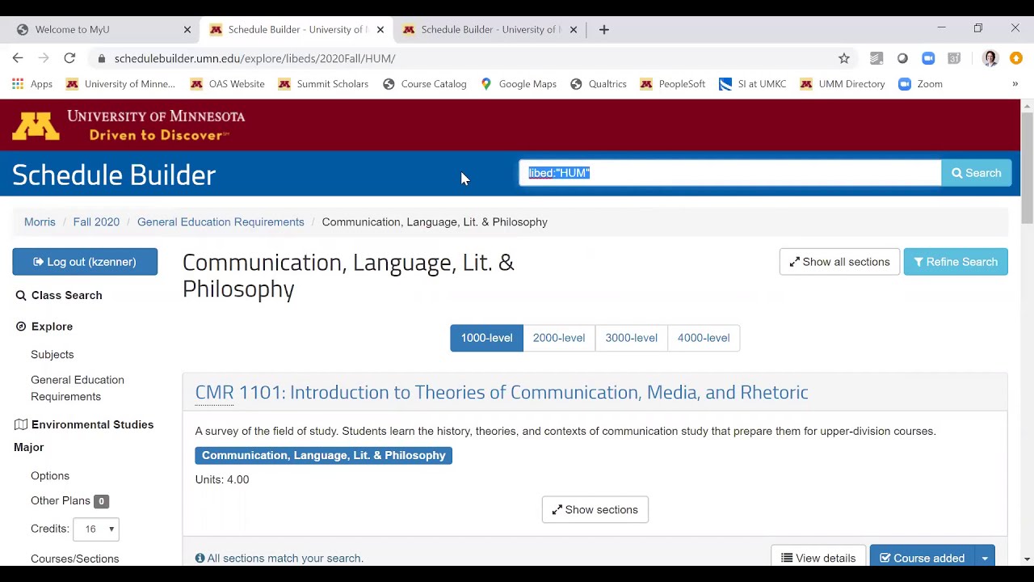Close the Welcome to MyU tab
This screenshot has width=1034, height=582.
pyautogui.click(x=187, y=30)
